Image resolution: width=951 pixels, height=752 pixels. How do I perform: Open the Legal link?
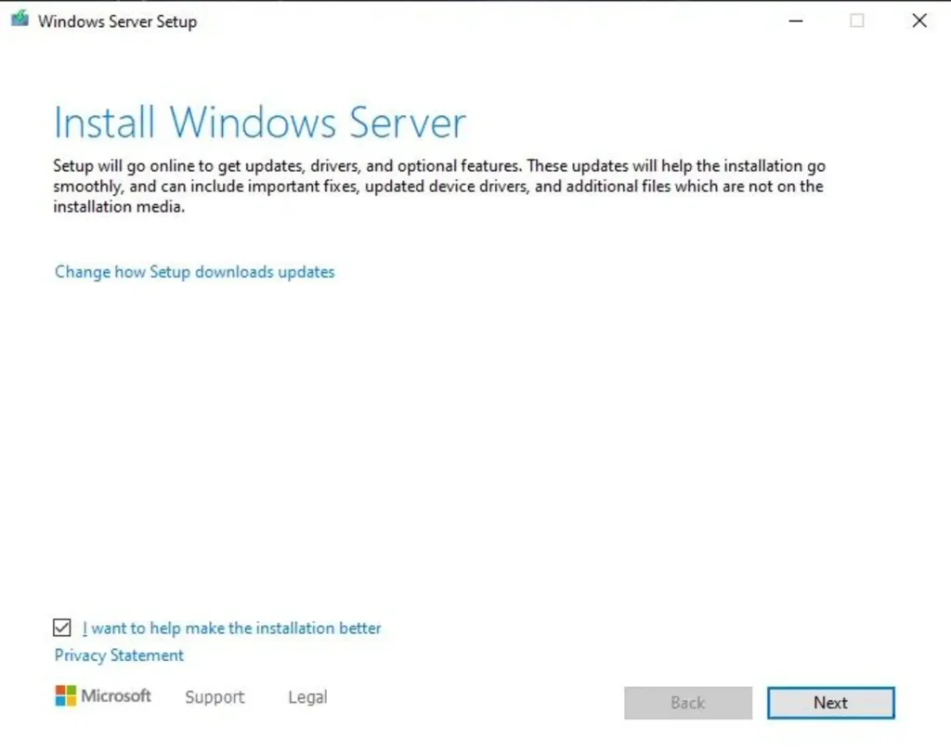[307, 697]
